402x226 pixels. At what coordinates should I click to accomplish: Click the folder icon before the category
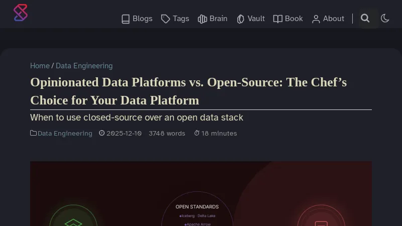click(x=33, y=133)
